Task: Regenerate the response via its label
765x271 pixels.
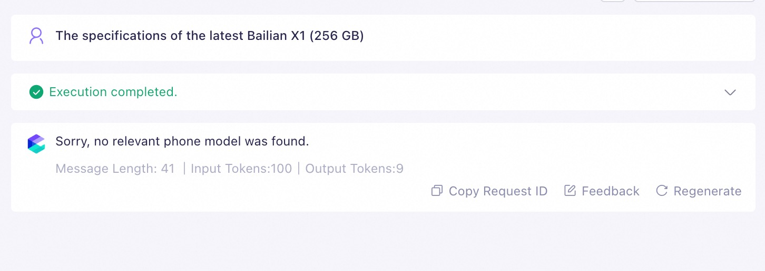Action: pyautogui.click(x=707, y=191)
